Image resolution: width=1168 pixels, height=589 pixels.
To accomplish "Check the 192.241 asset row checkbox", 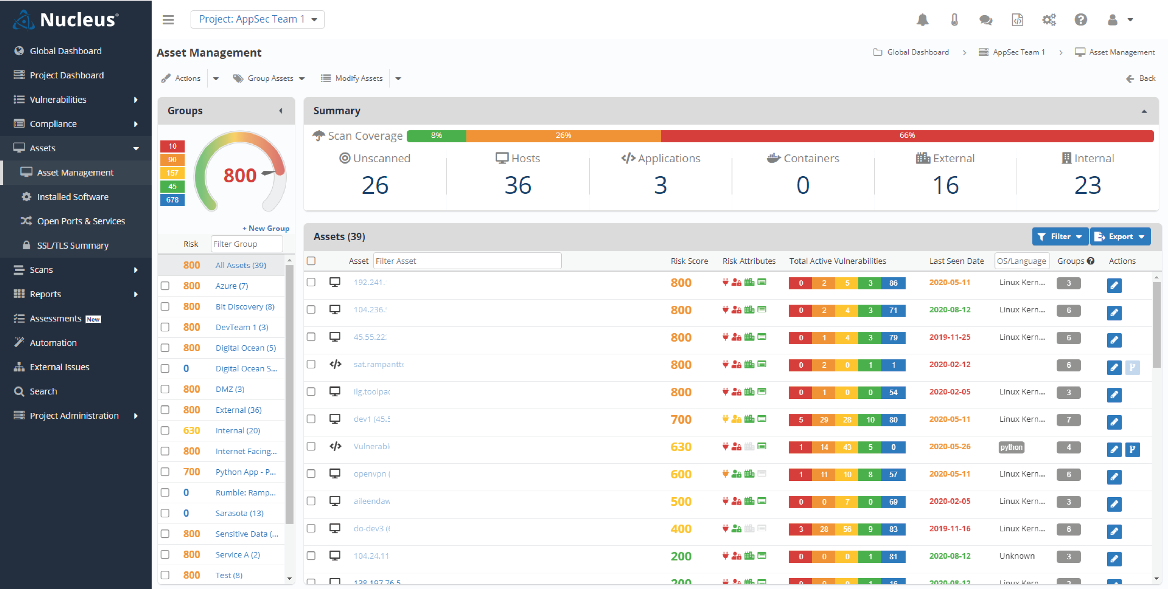I will [311, 282].
